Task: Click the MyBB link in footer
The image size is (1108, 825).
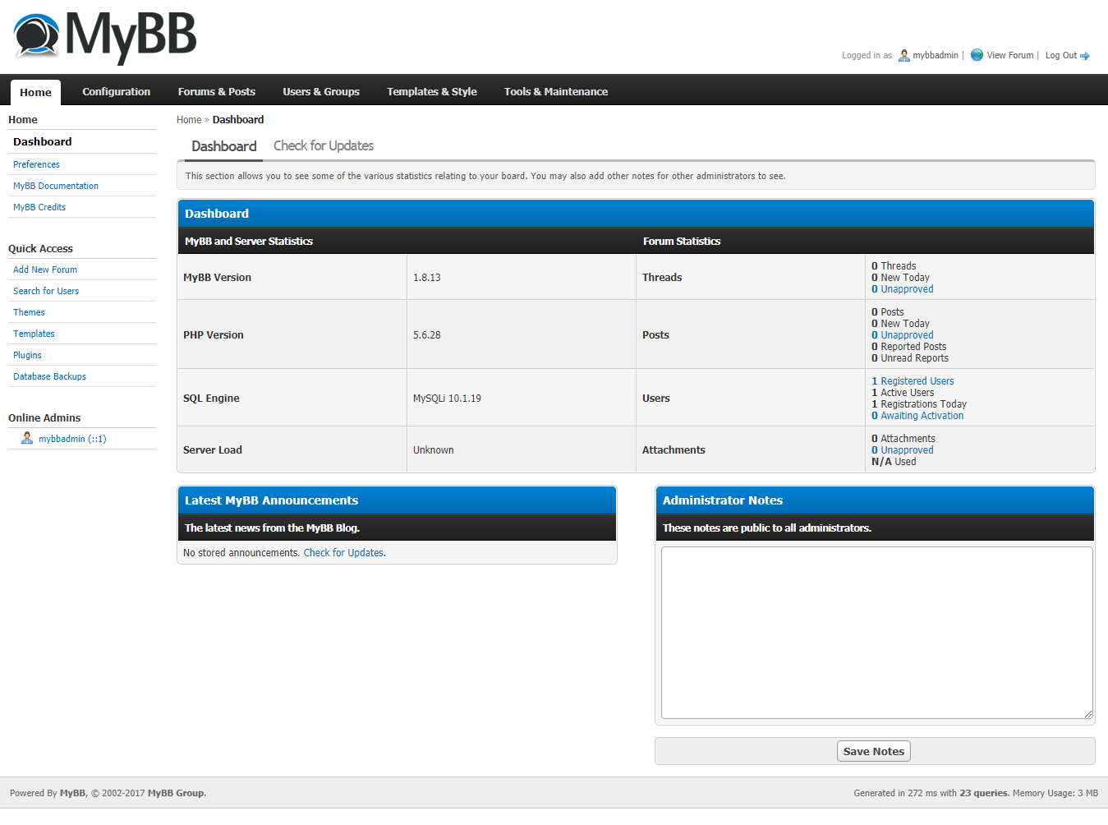Action: [72, 793]
